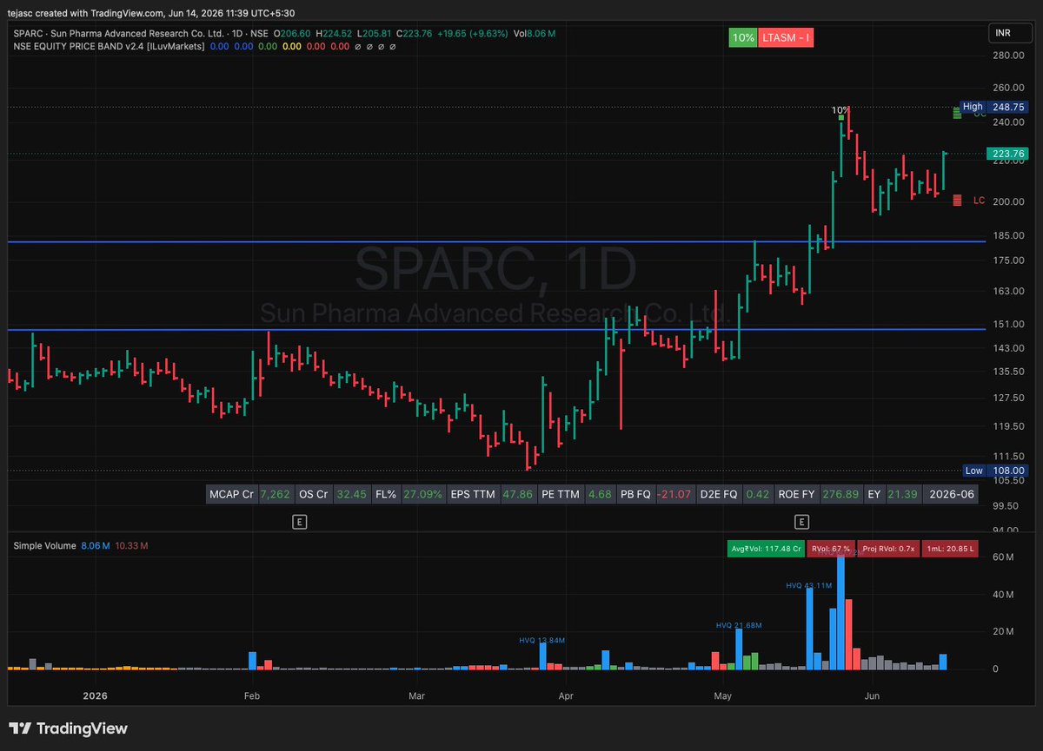Click the EY 21.39 cell
Screen dimensions: 1043x751
(892, 494)
